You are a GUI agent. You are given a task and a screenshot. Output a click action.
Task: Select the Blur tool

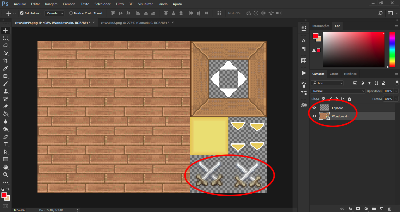(6, 121)
